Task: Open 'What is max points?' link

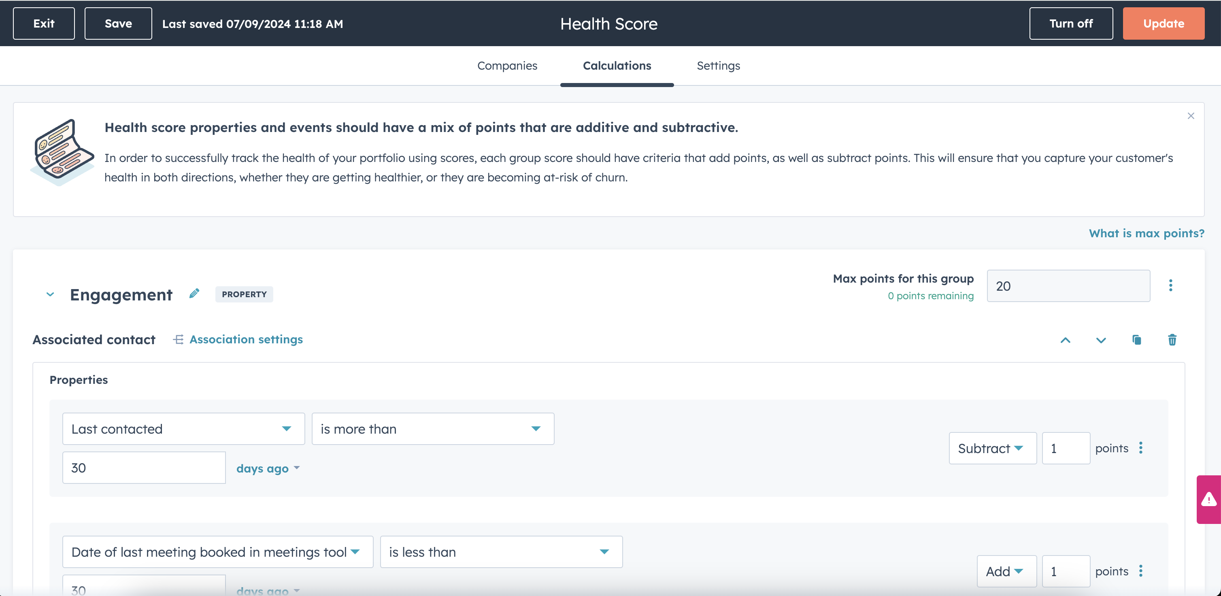Action: pyautogui.click(x=1146, y=233)
